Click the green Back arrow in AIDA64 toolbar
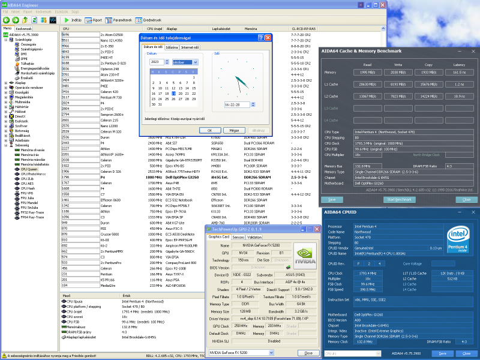 pyautogui.click(x=6, y=20)
